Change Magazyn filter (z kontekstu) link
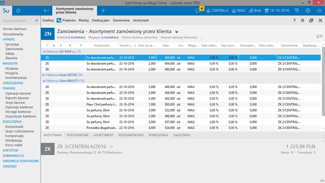325x183 pixels. coord(110,37)
